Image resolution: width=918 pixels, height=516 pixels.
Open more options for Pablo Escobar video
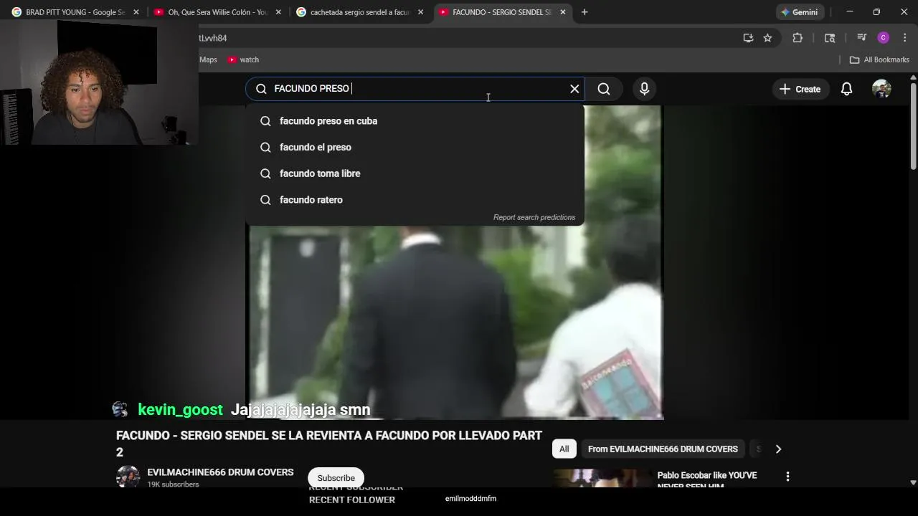click(x=787, y=477)
